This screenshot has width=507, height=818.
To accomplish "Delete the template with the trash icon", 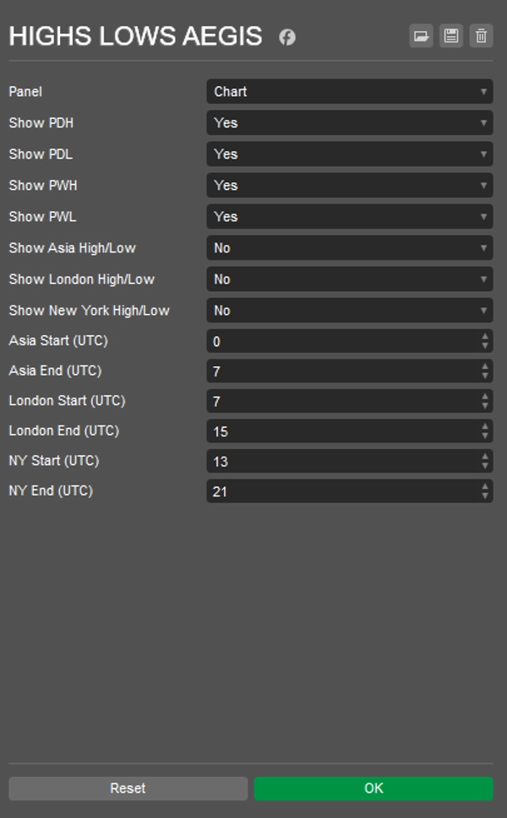I will [482, 35].
